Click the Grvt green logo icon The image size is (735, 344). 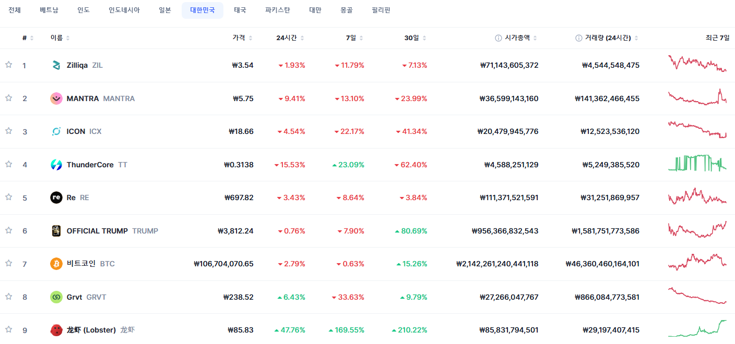[x=56, y=297]
